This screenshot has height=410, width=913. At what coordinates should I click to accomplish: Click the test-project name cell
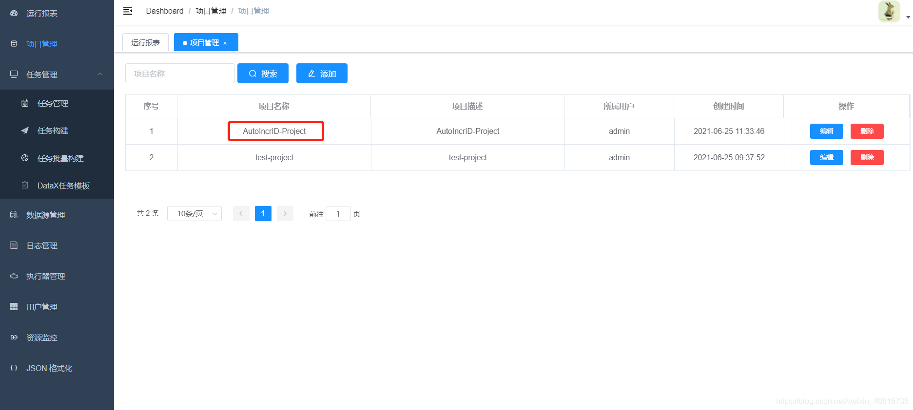[274, 157]
